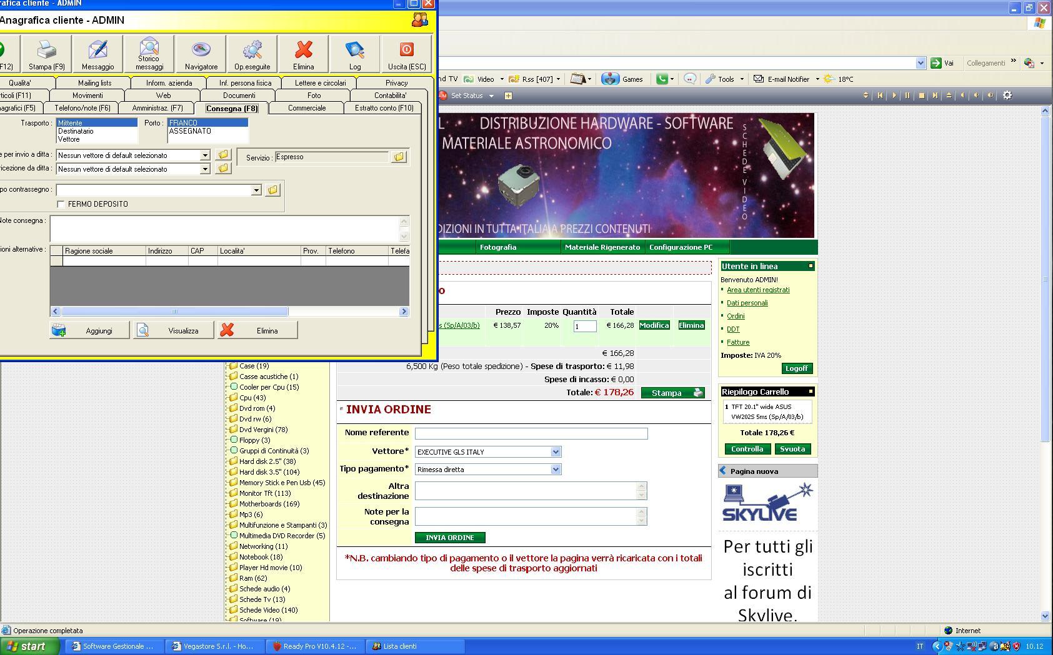The width and height of the screenshot is (1053, 655).
Task: Open the contrassegno type dropdown
Action: click(256, 190)
